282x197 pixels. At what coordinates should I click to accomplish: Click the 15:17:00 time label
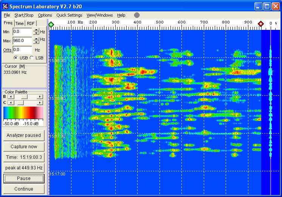[x=57, y=174]
